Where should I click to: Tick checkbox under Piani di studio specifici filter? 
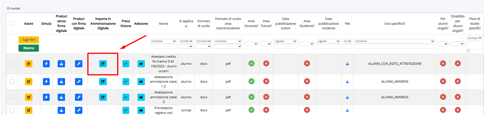click(468, 51)
